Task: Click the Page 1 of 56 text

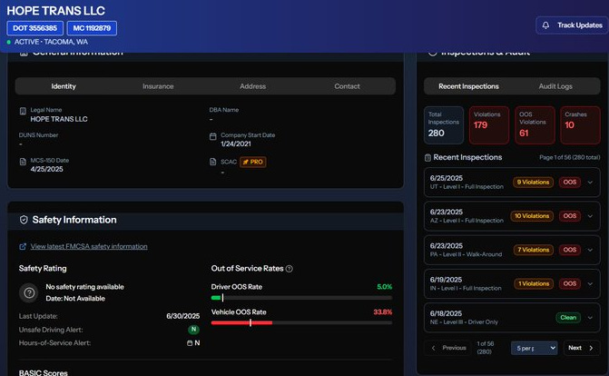Action: 569,157
